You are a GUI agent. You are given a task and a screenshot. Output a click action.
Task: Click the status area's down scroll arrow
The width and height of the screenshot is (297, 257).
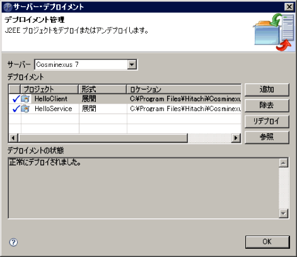(283, 213)
